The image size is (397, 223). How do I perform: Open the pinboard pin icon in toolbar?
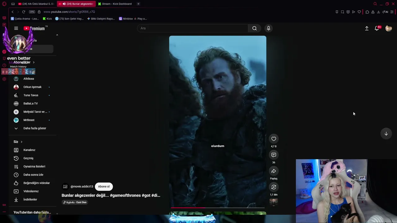[337, 12]
